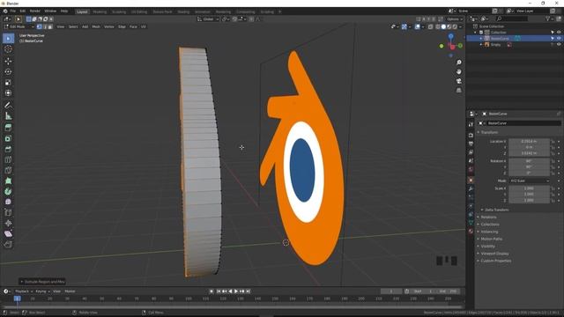The width and height of the screenshot is (564, 317).
Task: Switch to the Shading workspace tab
Action: pyautogui.click(x=183, y=11)
